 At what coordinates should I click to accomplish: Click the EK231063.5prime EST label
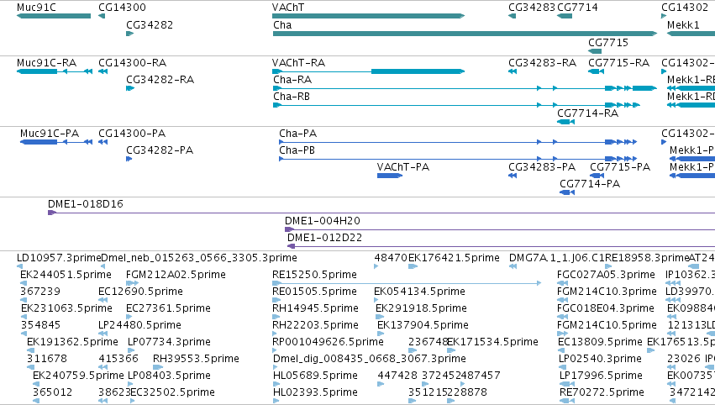(66, 308)
